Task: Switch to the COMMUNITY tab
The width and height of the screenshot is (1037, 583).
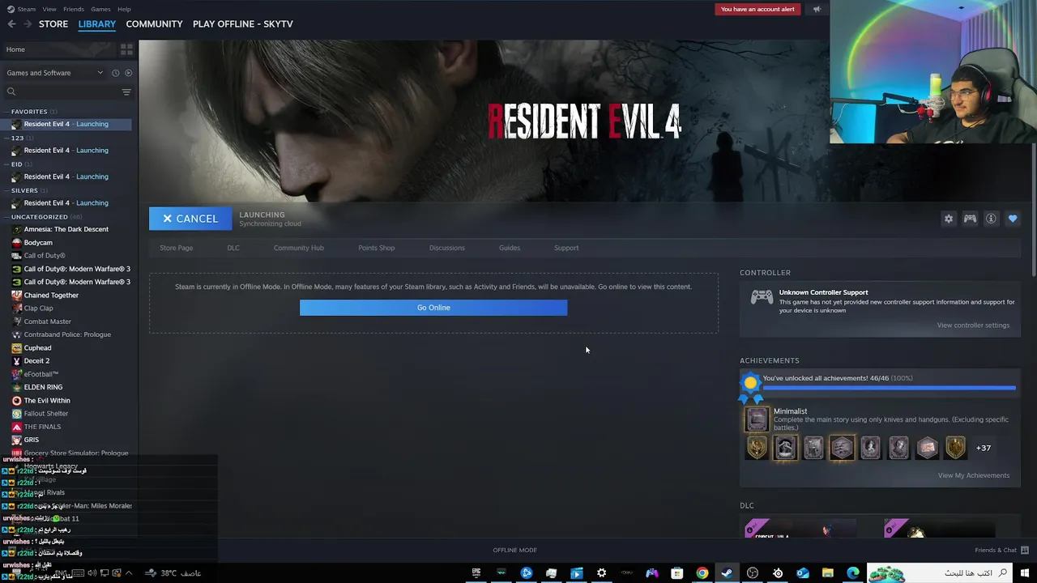Action: [154, 24]
